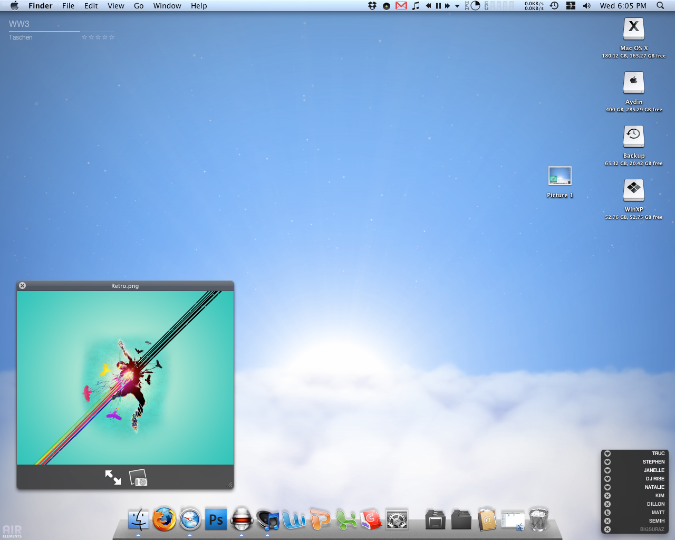Open the red C app in dock
Viewport: 675px width, 540px height.
pos(371,519)
